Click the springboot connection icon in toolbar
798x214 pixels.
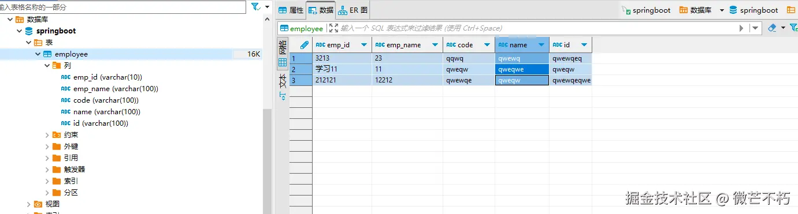click(x=626, y=10)
